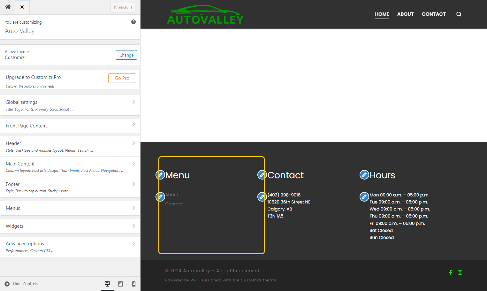Edit Menu widget title pencil icon
This screenshot has width=487, height=291.
pyautogui.click(x=160, y=175)
